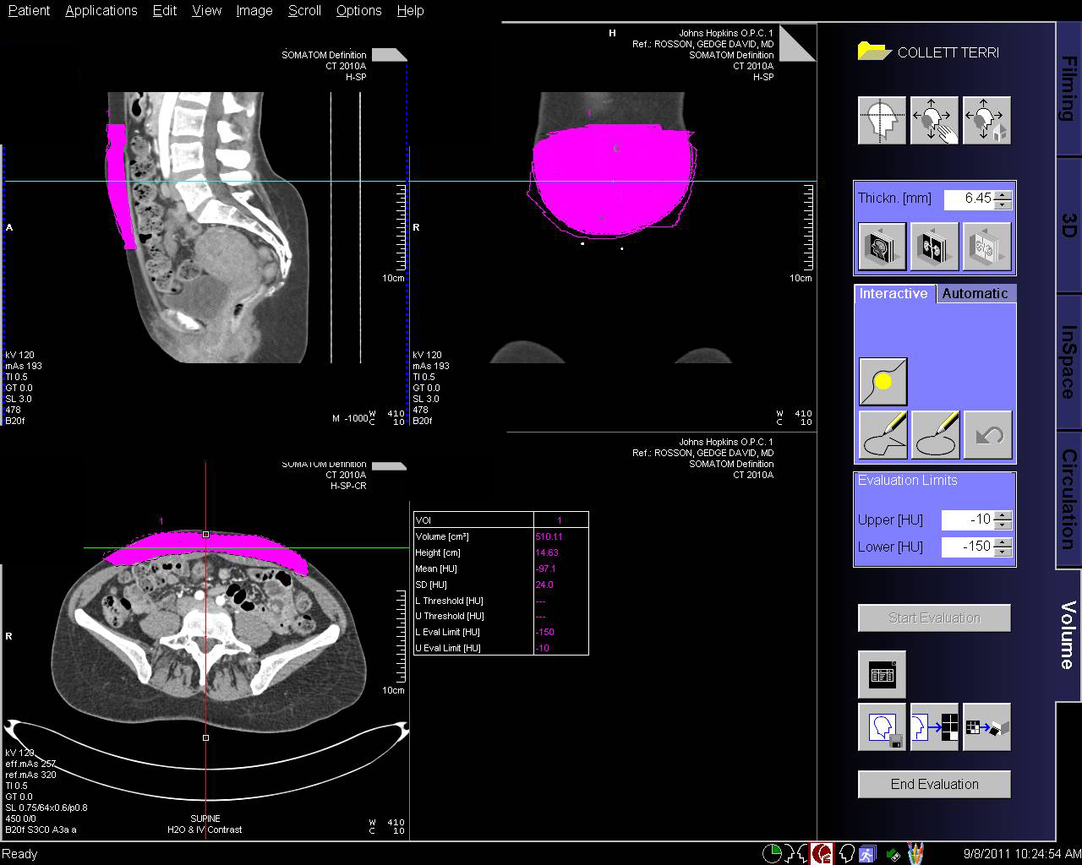This screenshot has height=865, width=1082.
Task: Click the Mean value -97.1 in VOI table
Action: tap(546, 569)
